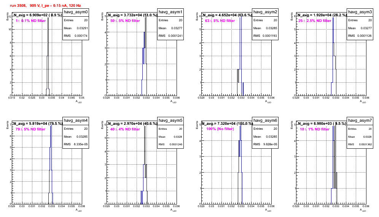Image resolution: width=379 pixels, height=217 pixels.
Task: Click the Mean value in havg_asym7 box
Action: point(368,137)
